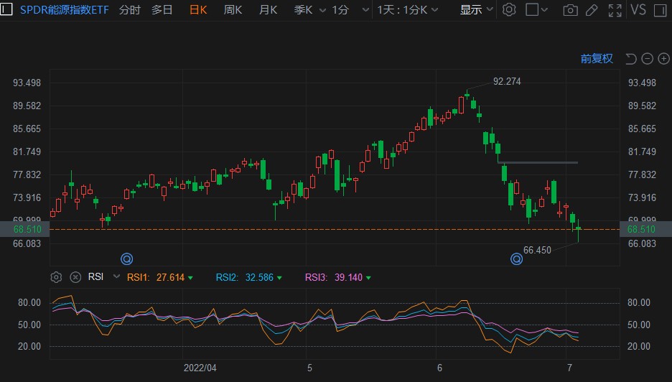Zoom out chart with minus icon
Screen dimensions: 672x382
647,59
